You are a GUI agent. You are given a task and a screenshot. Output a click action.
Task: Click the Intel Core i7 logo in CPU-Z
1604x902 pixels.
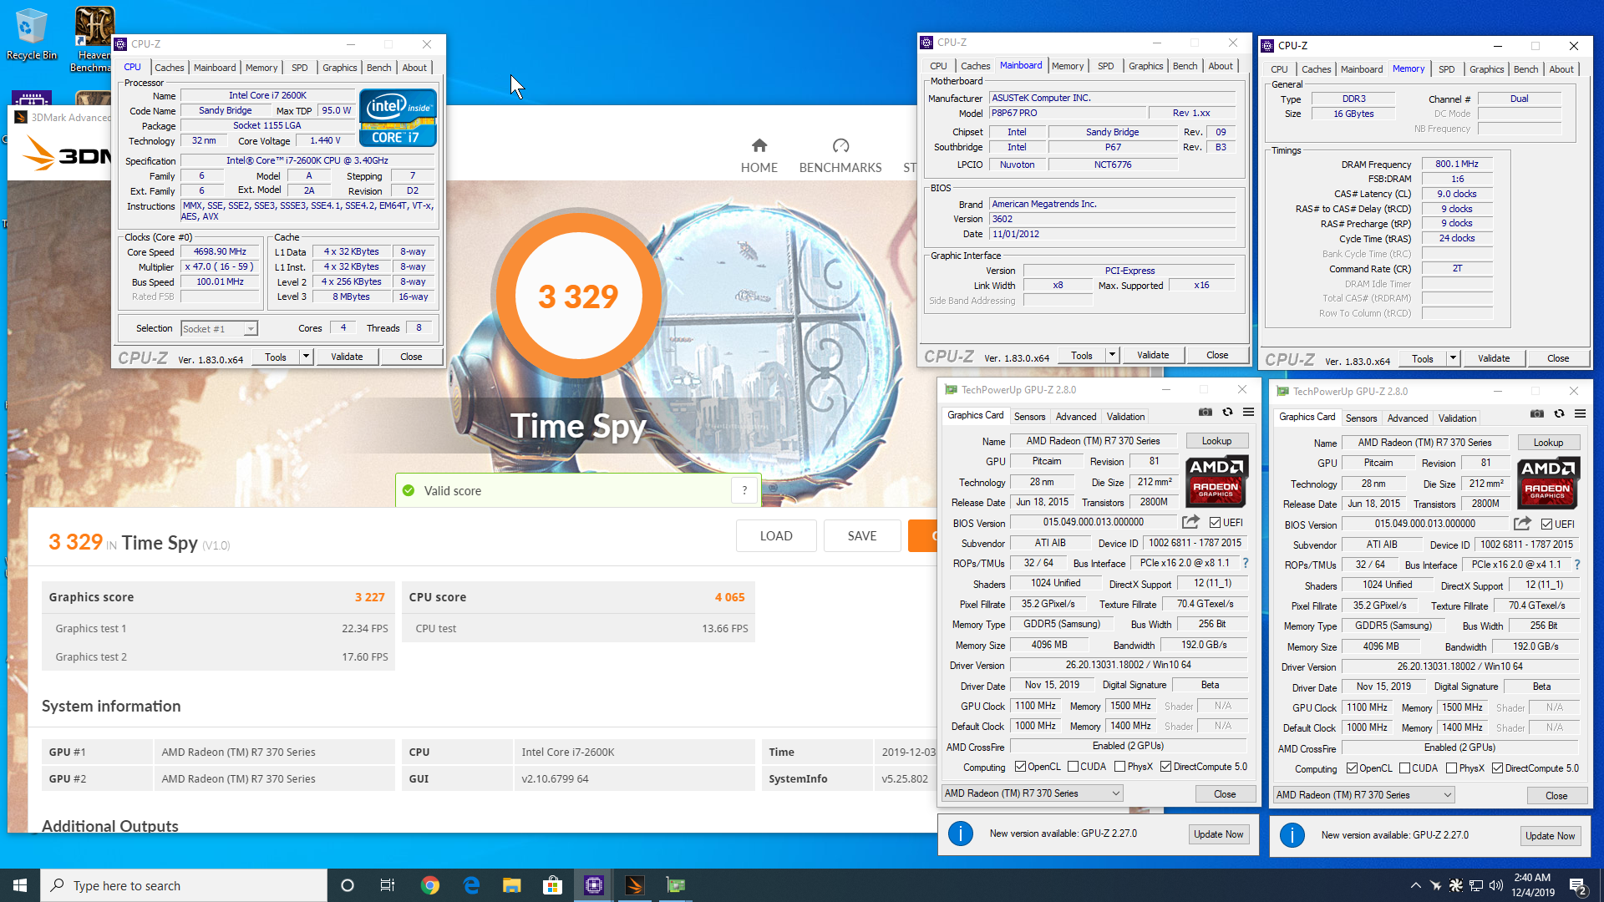pyautogui.click(x=398, y=118)
